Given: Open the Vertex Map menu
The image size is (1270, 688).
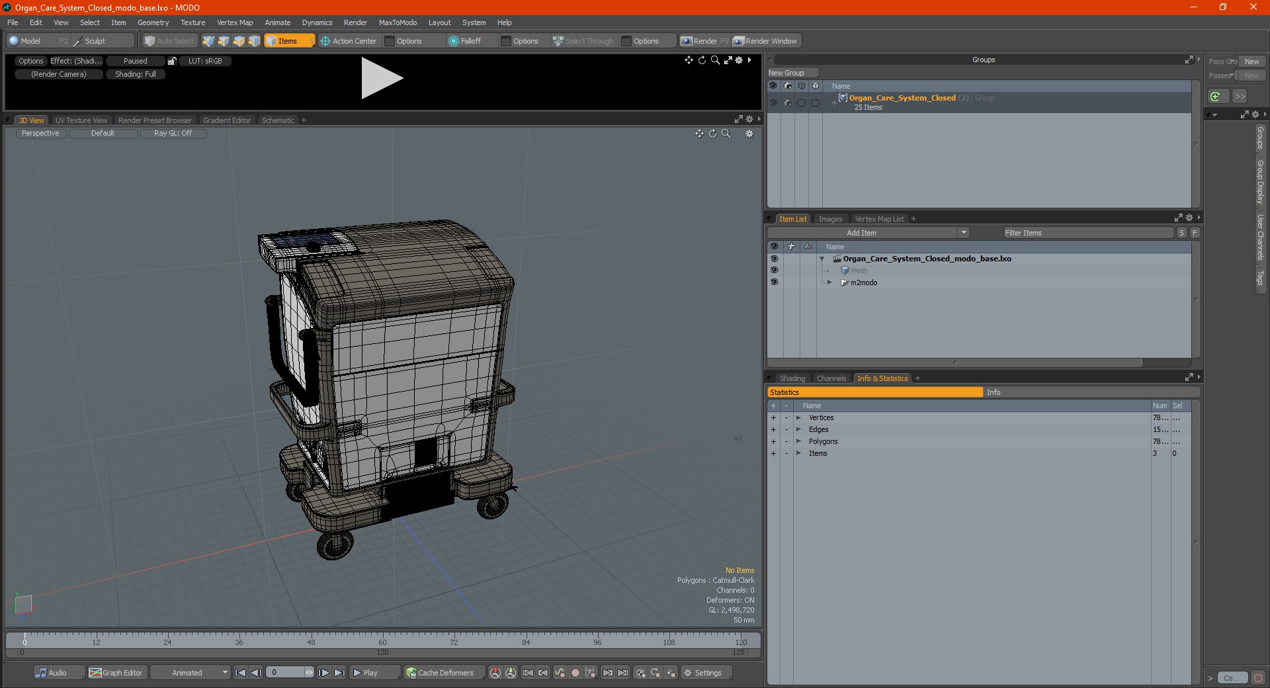Looking at the screenshot, I should click(x=235, y=22).
